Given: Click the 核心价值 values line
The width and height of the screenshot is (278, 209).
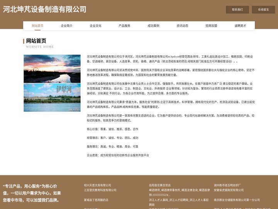Looking at the screenshot, I should click(112, 129).
